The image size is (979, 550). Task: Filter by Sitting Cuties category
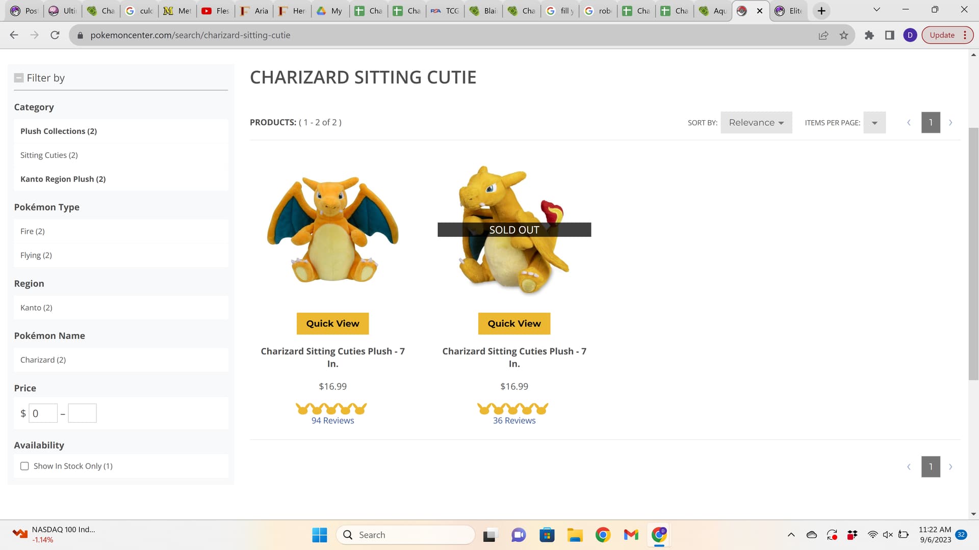point(49,155)
